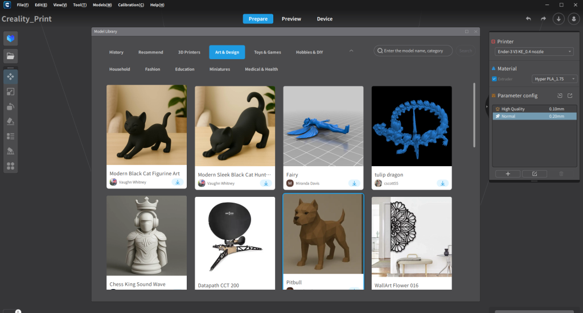The height and width of the screenshot is (313, 583).
Task: Click the undo arrow icon
Action: click(x=528, y=19)
